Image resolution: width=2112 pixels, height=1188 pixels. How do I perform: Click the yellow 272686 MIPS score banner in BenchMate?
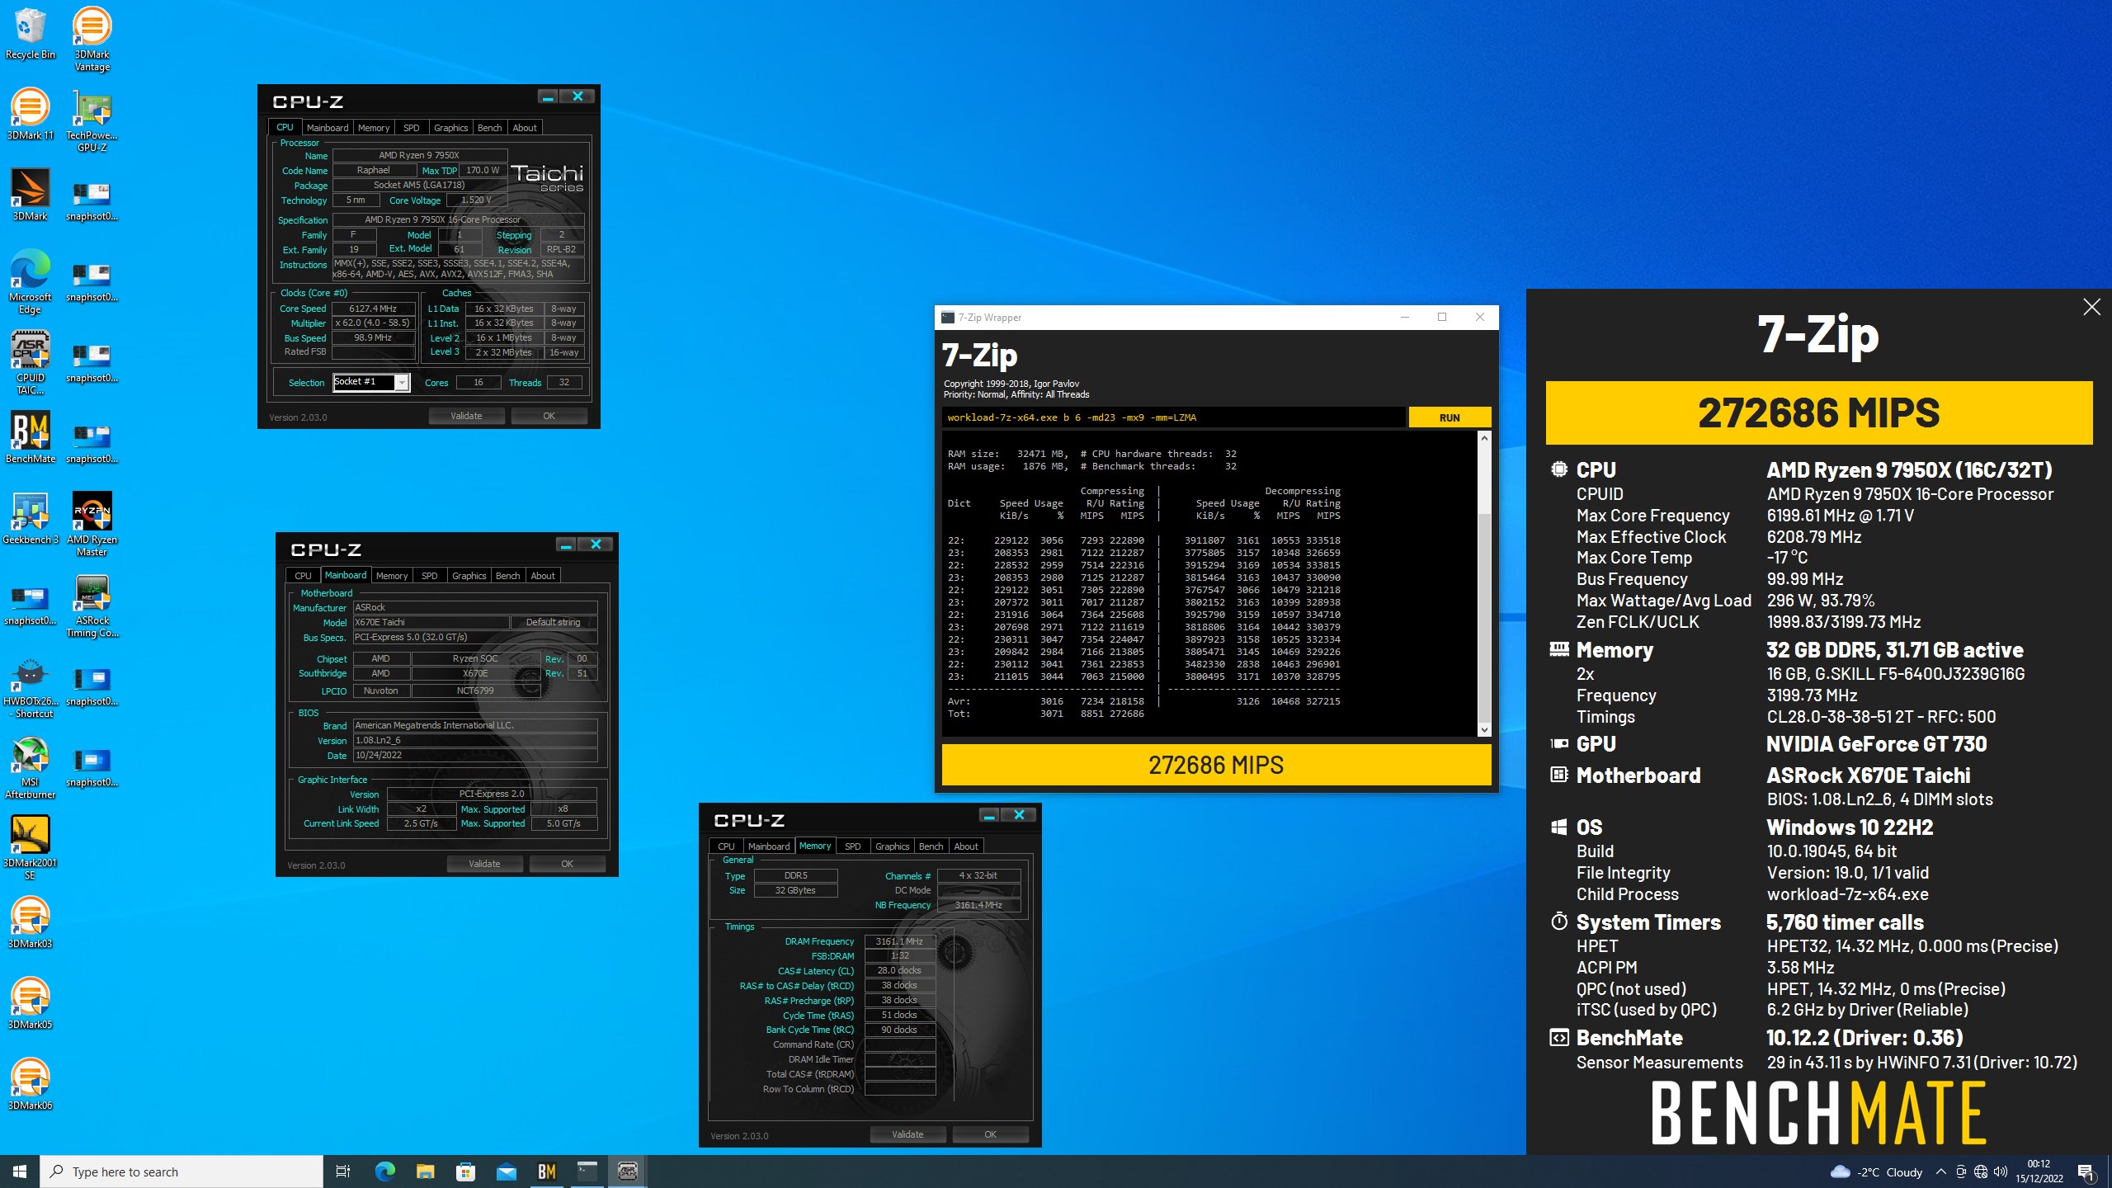pyautogui.click(x=1818, y=412)
